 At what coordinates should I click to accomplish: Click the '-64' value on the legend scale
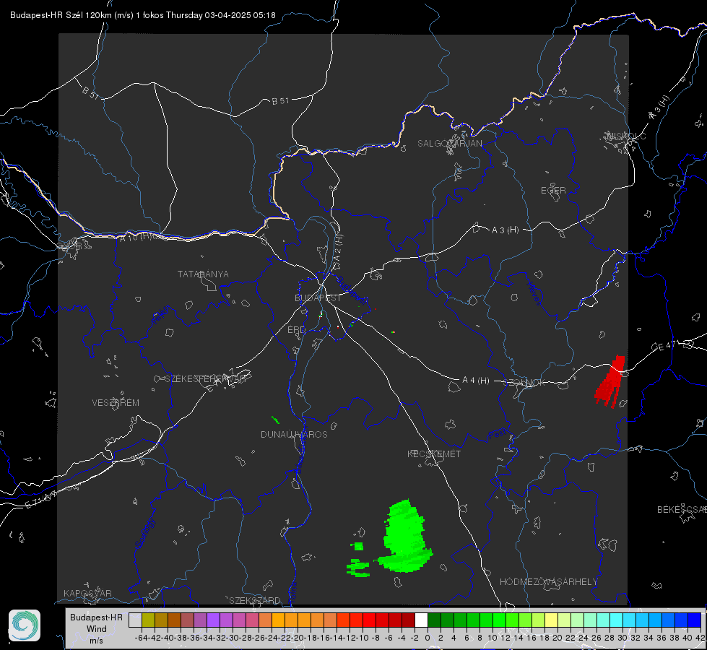(x=141, y=638)
